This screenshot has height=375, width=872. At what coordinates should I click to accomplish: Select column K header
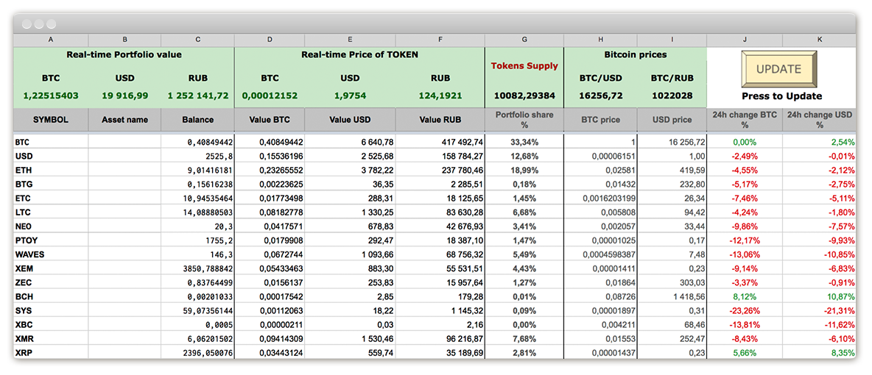click(x=819, y=40)
